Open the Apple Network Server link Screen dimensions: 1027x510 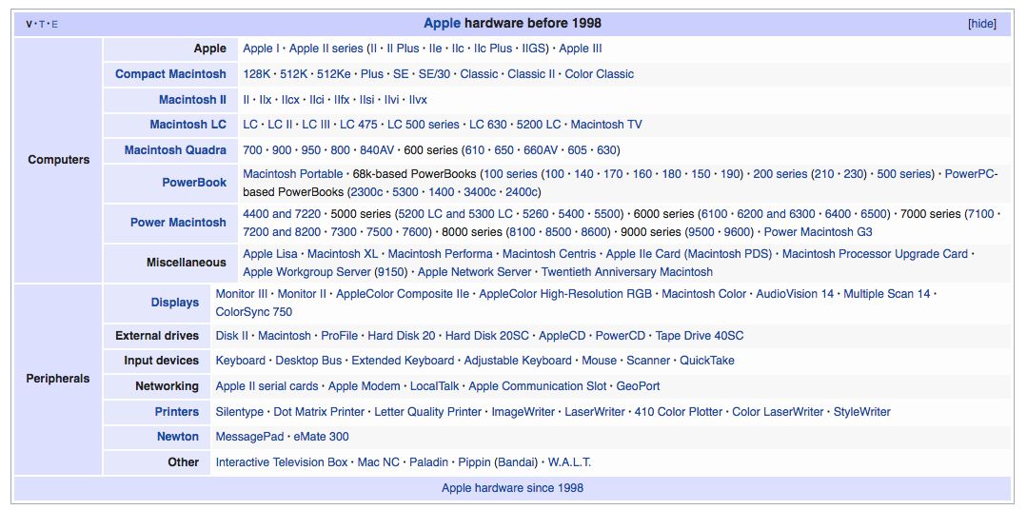[x=475, y=272]
